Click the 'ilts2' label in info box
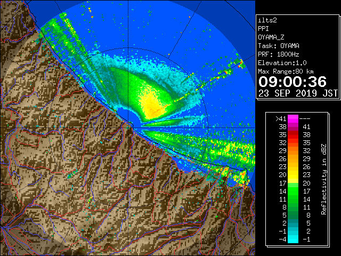Viewport: 341px width, 256px height. pos(267,20)
